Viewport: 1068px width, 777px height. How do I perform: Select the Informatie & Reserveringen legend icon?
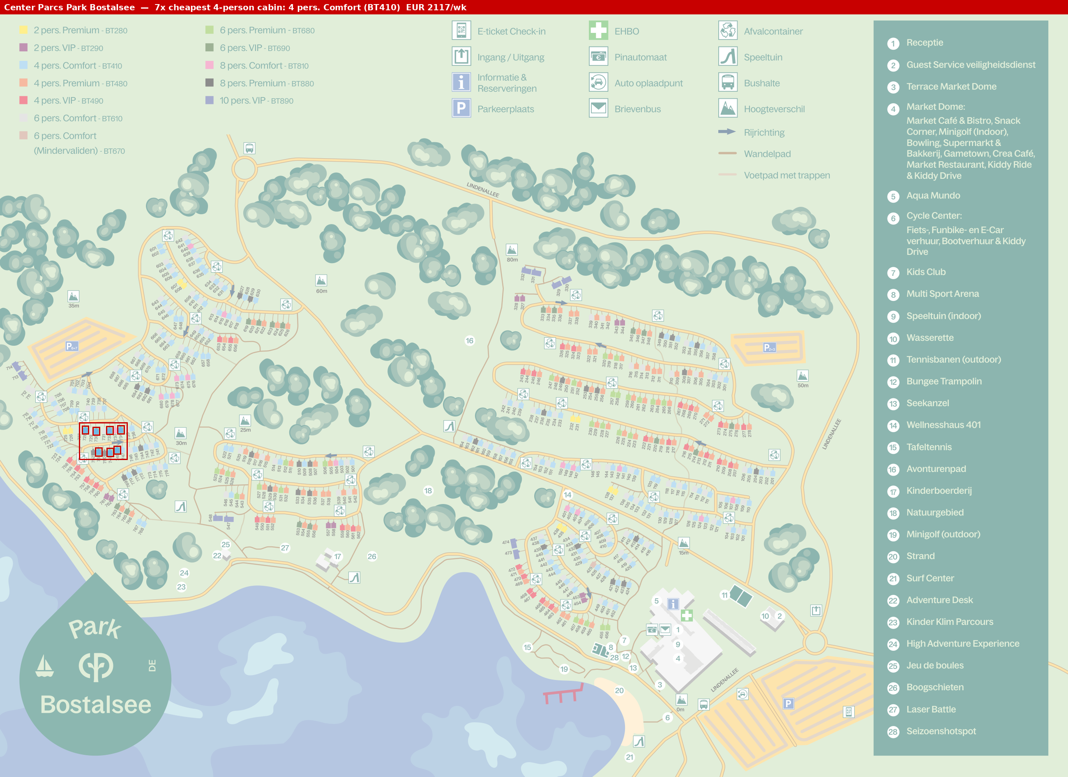click(461, 83)
